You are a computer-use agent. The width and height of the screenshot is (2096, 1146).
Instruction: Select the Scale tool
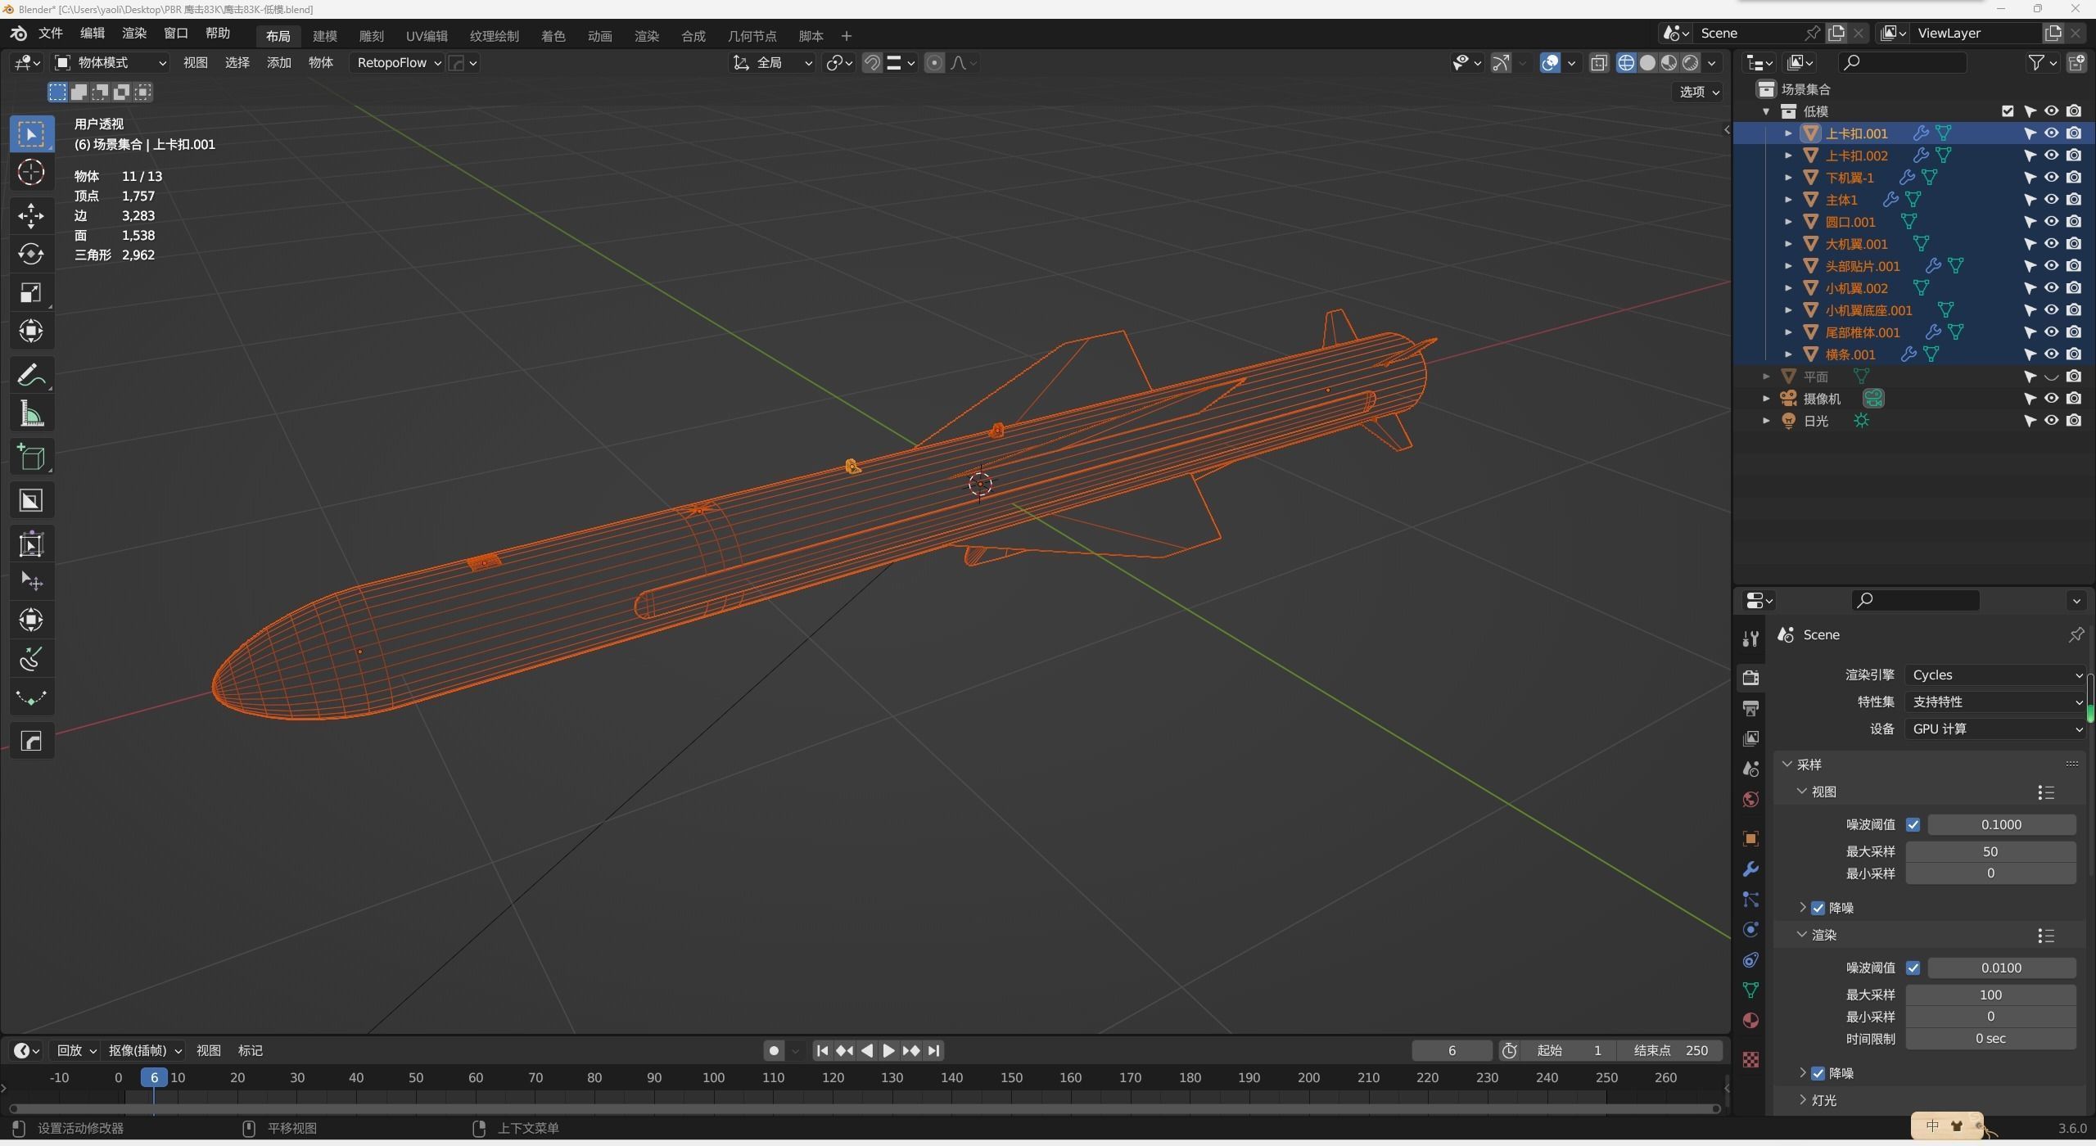31,293
